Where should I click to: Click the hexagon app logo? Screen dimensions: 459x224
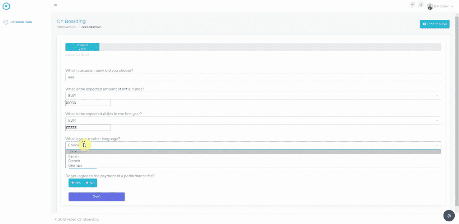6,6
